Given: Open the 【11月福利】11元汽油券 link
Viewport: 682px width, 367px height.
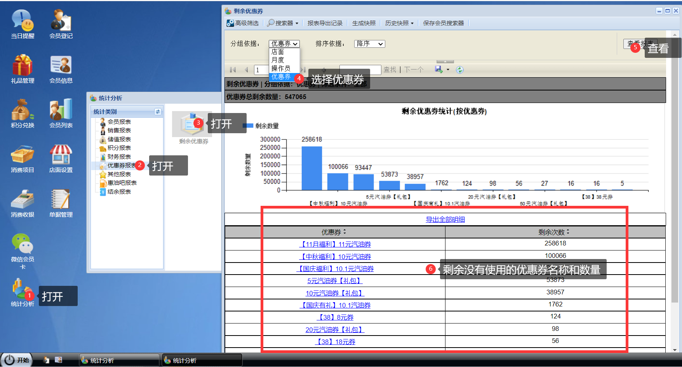Looking at the screenshot, I should point(335,244).
